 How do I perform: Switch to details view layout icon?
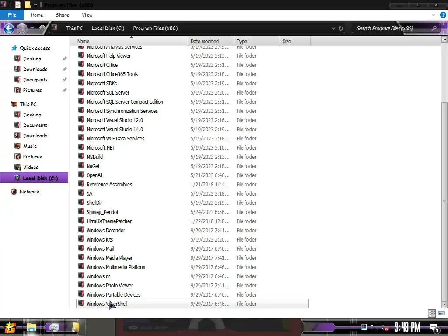(x=432, y=313)
